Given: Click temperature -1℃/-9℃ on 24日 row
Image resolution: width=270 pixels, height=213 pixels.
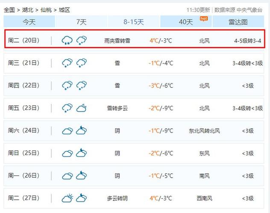Looking at the screenshot, I should click(x=161, y=131).
